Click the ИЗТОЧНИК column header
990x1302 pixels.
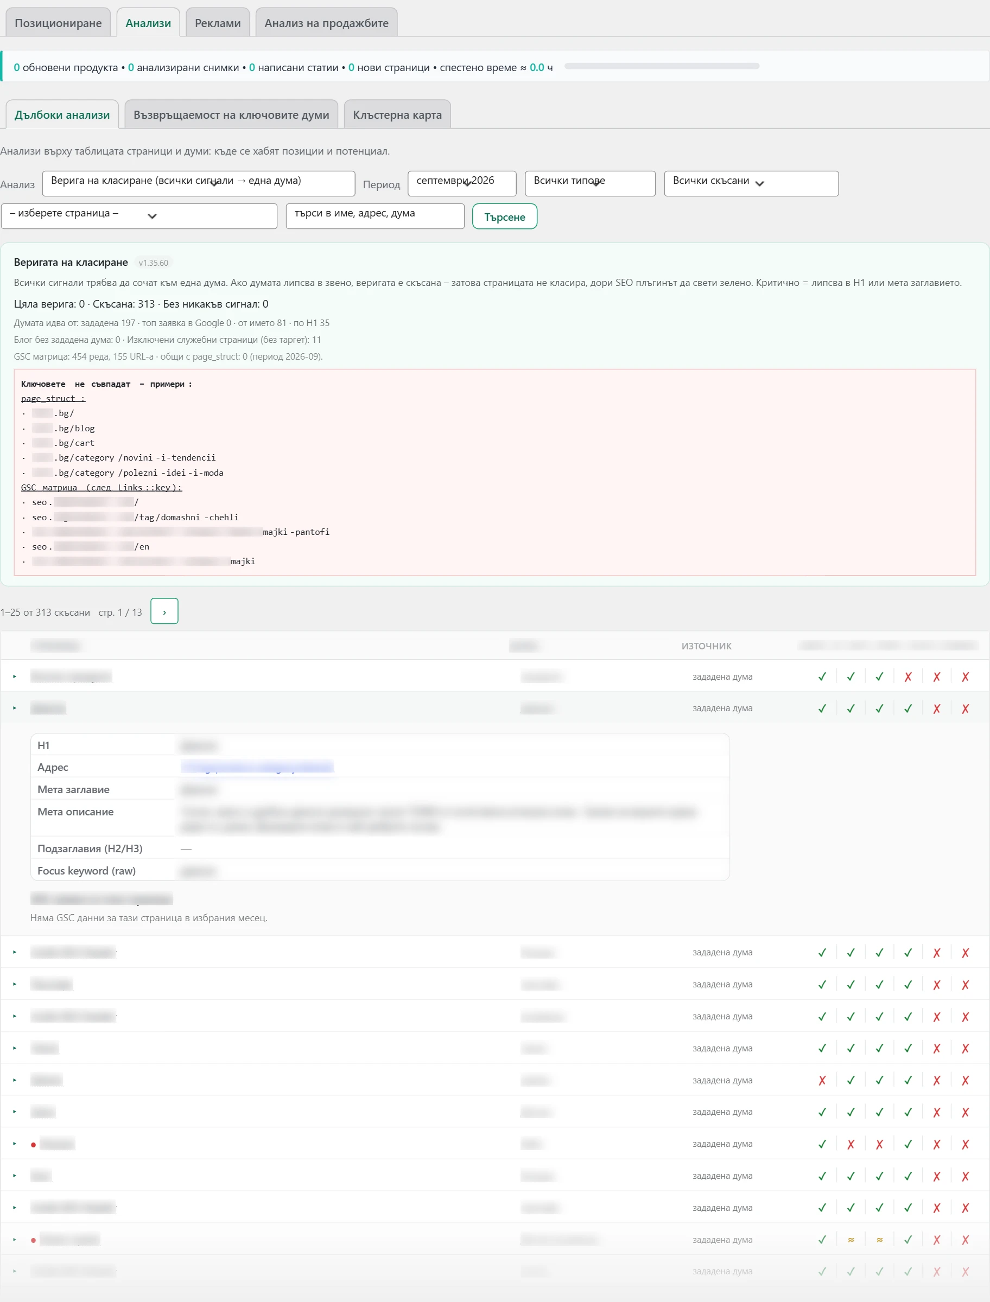click(x=707, y=646)
